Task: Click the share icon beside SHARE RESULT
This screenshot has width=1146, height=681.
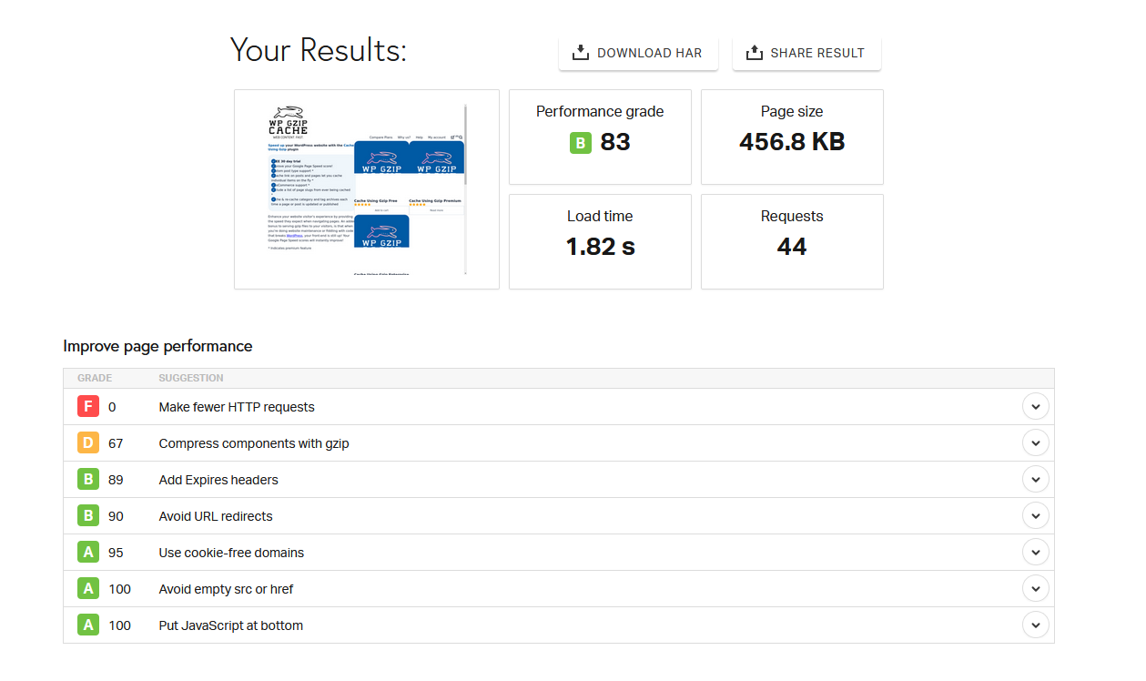Action: (754, 53)
